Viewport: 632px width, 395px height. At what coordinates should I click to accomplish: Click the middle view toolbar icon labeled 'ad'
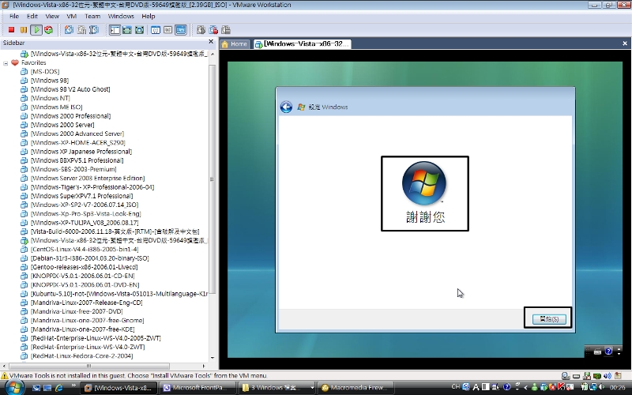[x=168, y=30]
